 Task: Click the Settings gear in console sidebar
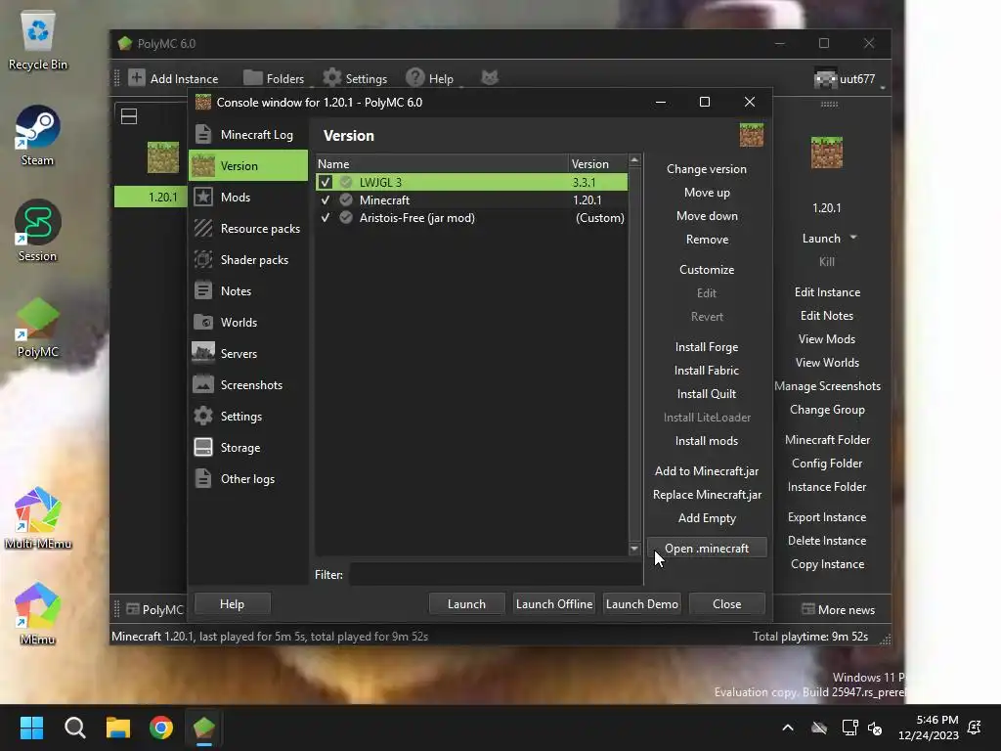click(203, 416)
